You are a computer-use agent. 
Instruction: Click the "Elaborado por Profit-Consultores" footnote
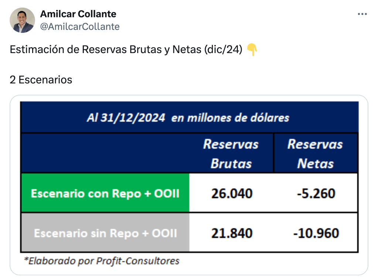click(102, 261)
